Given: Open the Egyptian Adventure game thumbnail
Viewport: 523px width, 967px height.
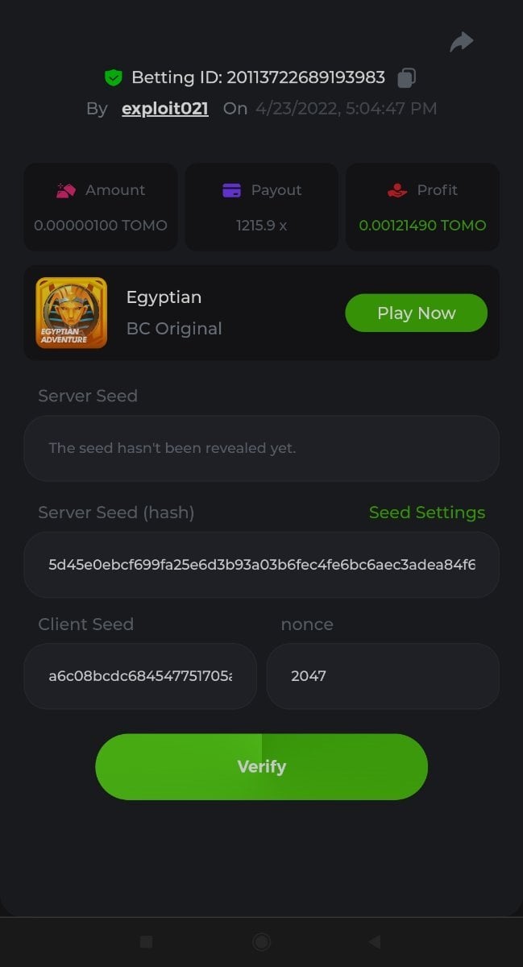Looking at the screenshot, I should pos(71,313).
